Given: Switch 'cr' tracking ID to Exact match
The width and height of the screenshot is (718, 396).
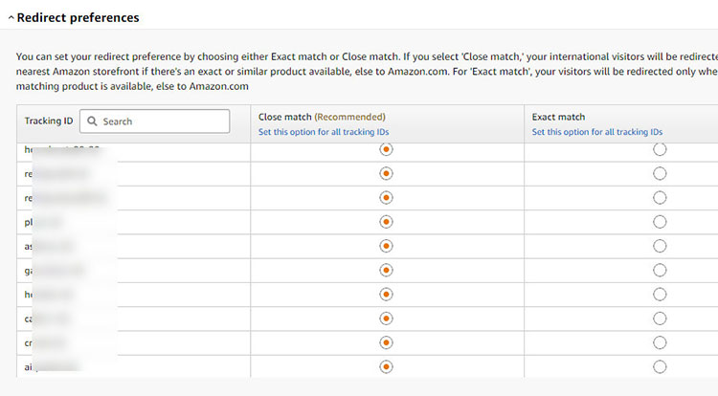Looking at the screenshot, I should [x=660, y=342].
